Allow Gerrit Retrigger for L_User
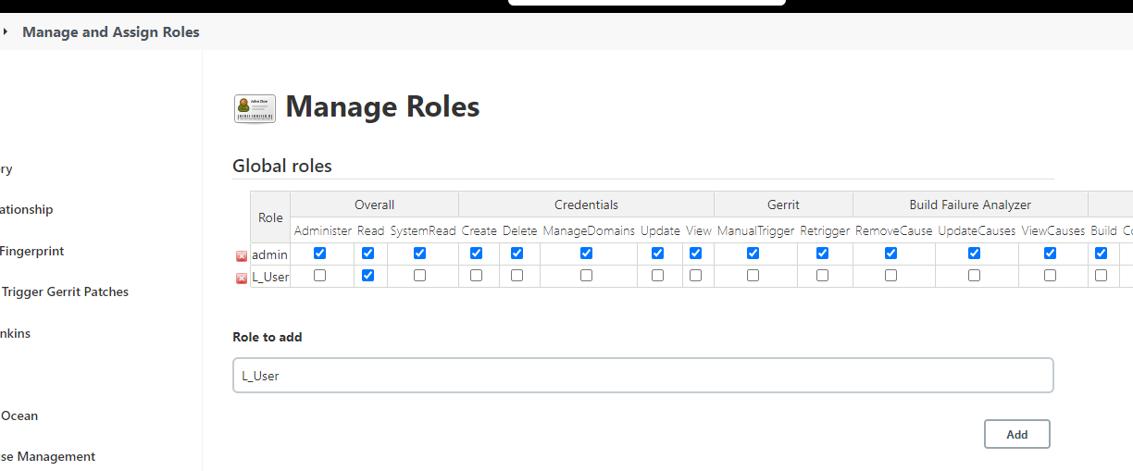The height and width of the screenshot is (471, 1133). [x=823, y=276]
